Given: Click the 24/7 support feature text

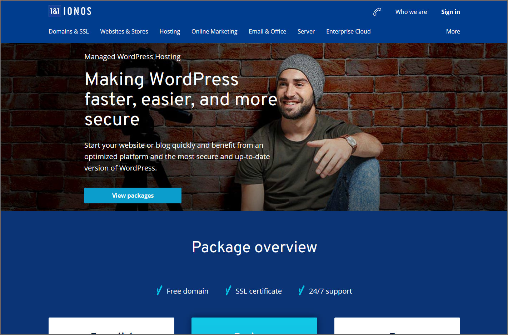Looking at the screenshot, I should (330, 291).
